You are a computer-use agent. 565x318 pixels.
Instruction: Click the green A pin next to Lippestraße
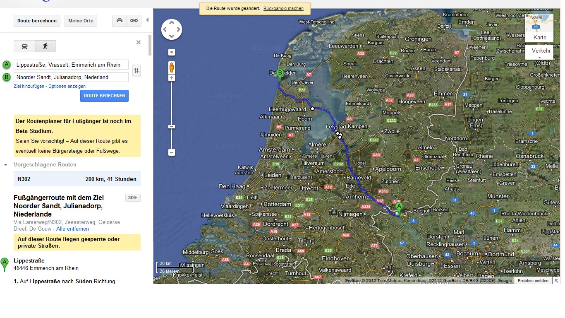(x=5, y=265)
